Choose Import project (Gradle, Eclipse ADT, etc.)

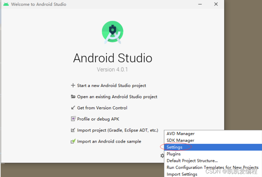[x=118, y=130]
